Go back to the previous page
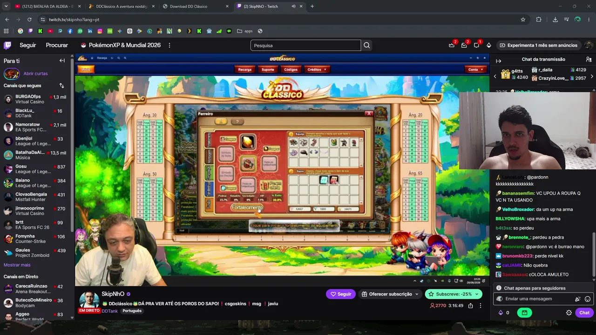The width and height of the screenshot is (596, 335). 7,20
